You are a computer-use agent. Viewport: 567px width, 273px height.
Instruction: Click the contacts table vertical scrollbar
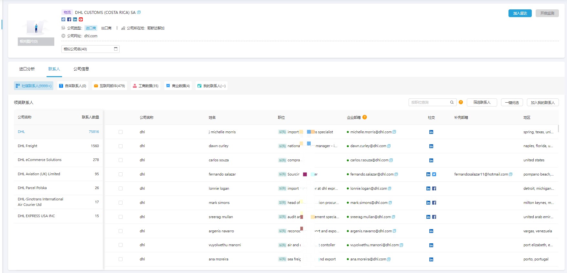point(558,128)
